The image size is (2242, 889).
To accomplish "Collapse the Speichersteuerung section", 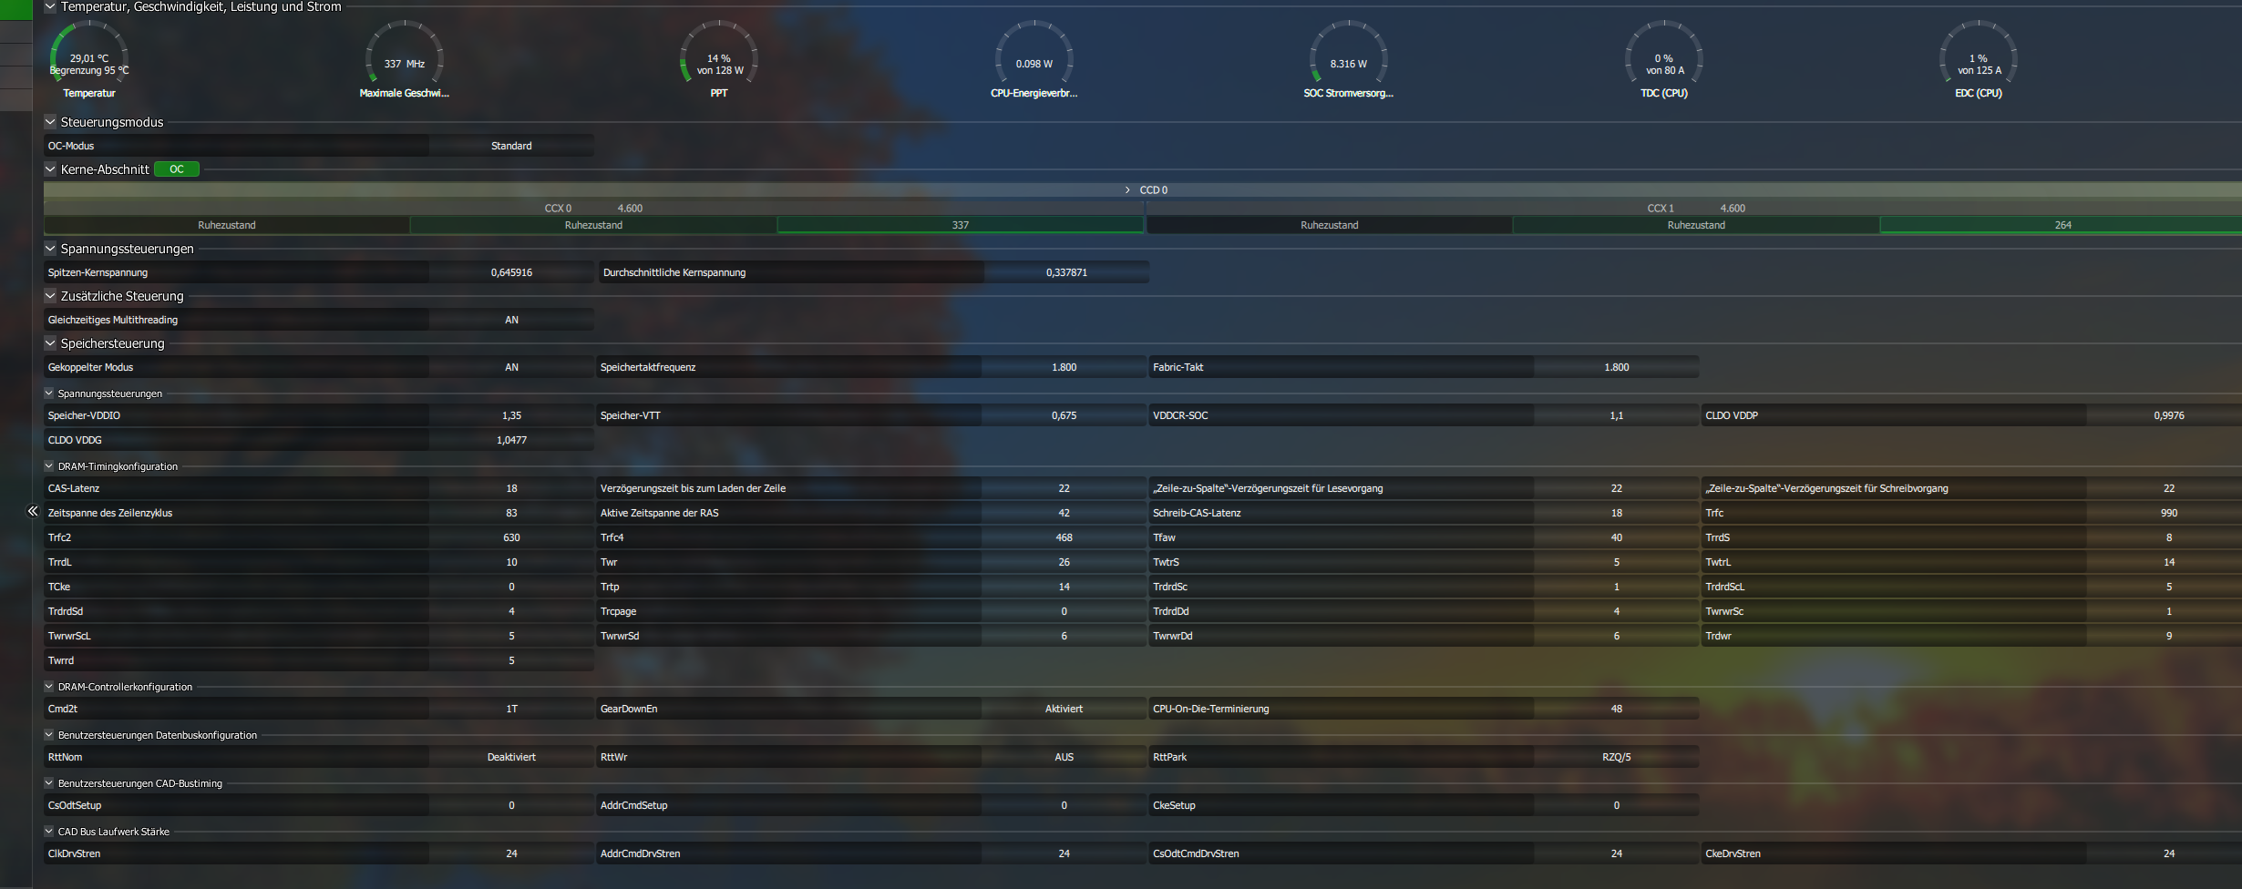I will tap(50, 343).
